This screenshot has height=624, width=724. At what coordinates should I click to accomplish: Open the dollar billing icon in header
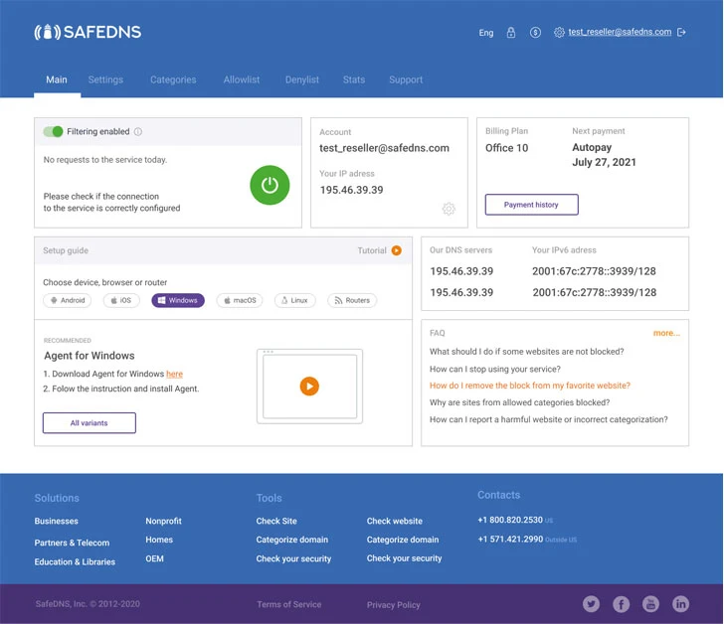[535, 32]
